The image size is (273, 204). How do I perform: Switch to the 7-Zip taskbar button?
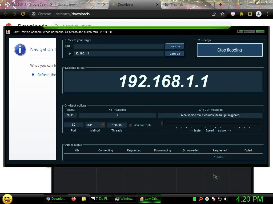pos(101,199)
